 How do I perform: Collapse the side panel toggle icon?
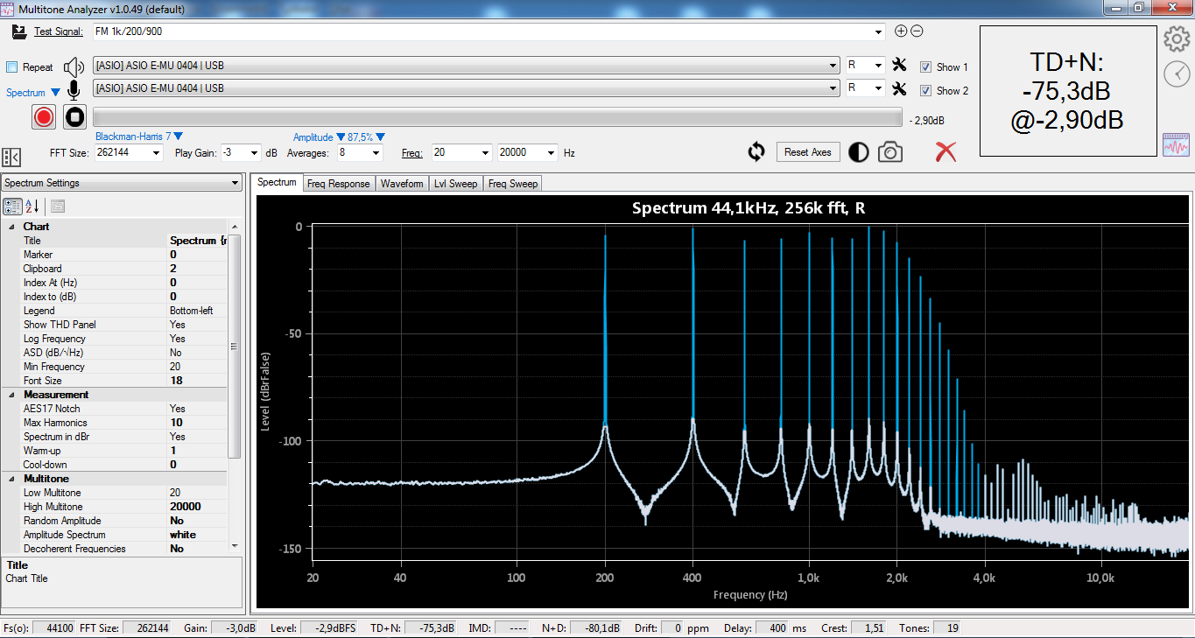coord(11,157)
